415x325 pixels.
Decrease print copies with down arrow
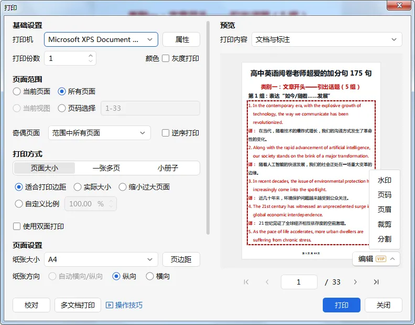point(91,61)
